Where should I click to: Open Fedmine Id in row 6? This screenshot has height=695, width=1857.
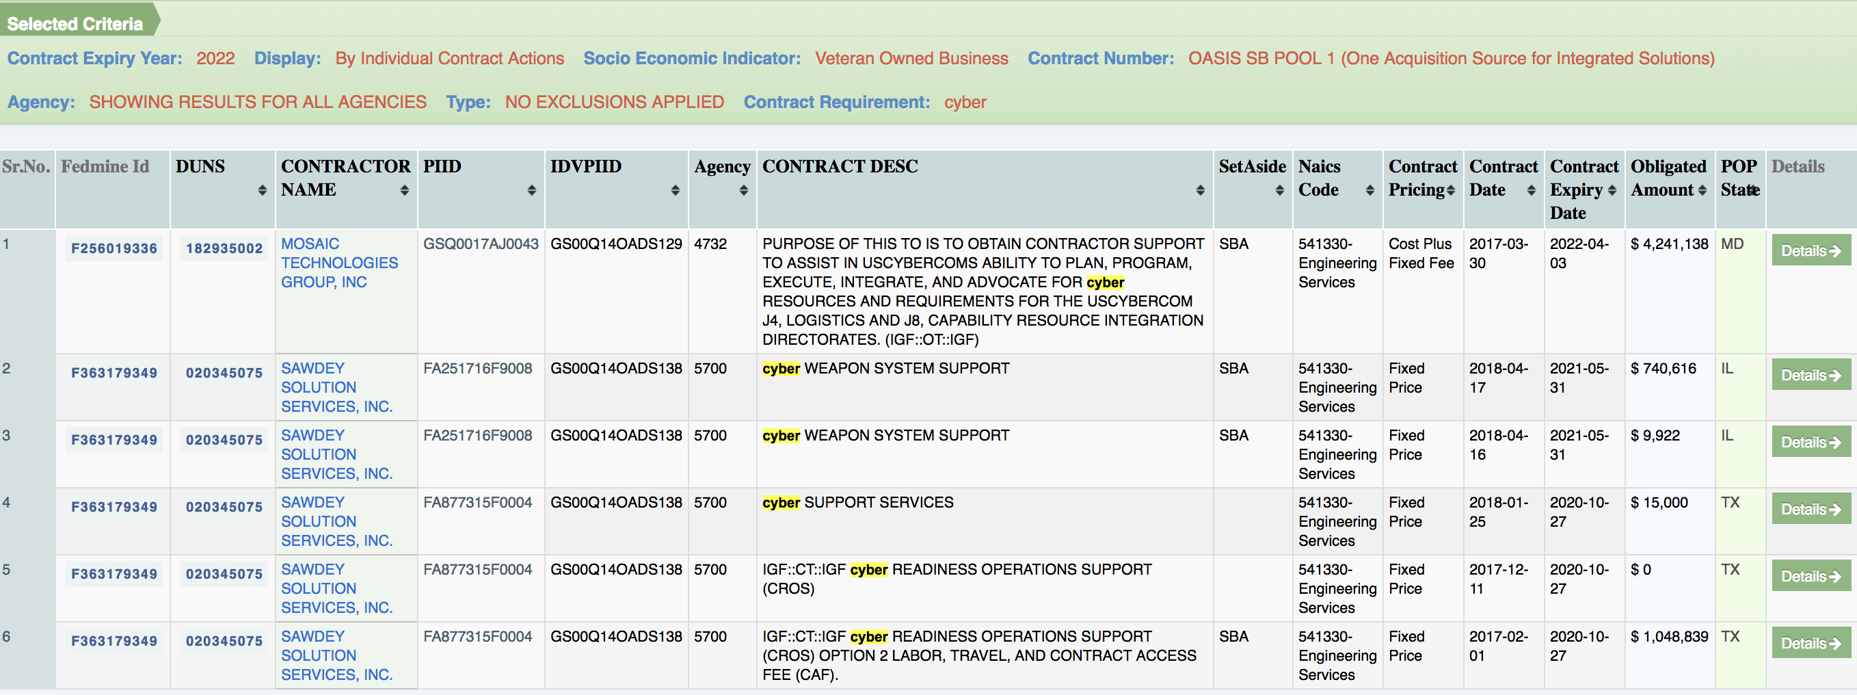tap(114, 641)
